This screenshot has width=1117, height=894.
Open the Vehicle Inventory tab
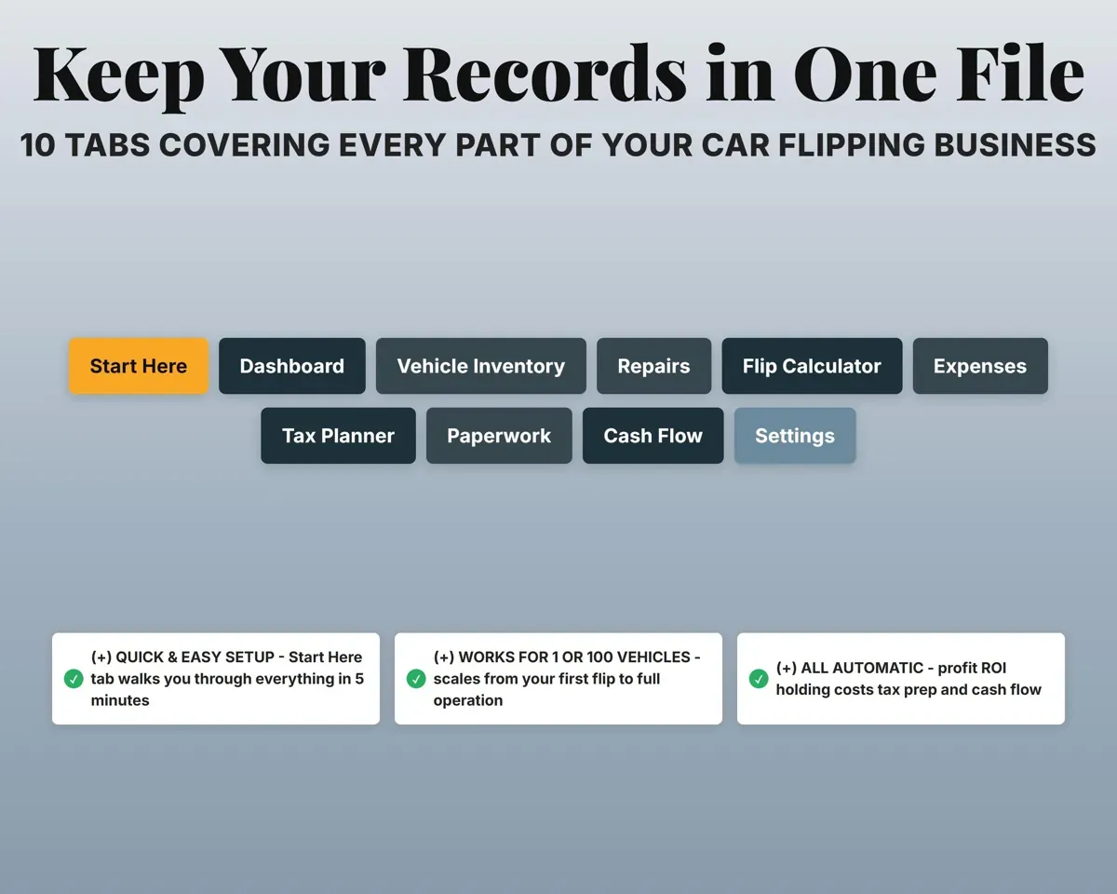click(x=481, y=366)
